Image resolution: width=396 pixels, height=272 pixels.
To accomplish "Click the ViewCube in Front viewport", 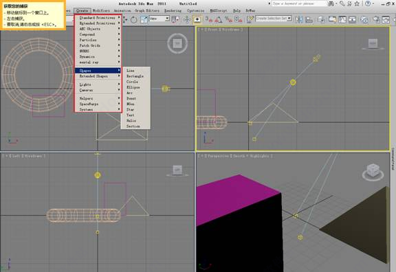I will click(x=373, y=44).
